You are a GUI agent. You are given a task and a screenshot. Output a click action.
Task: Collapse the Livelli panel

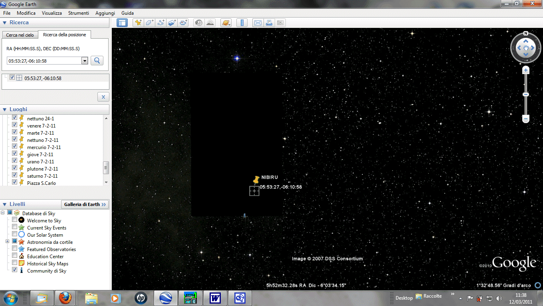[5, 204]
